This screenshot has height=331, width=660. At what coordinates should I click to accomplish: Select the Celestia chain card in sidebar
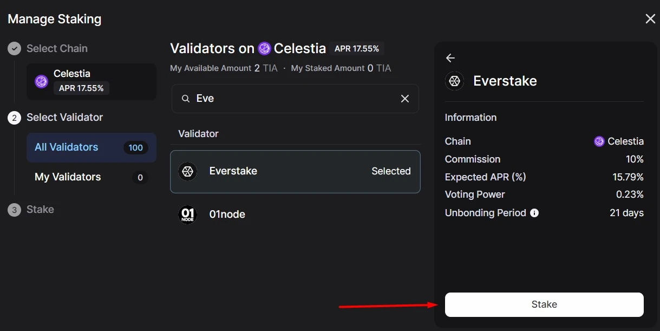pos(91,82)
